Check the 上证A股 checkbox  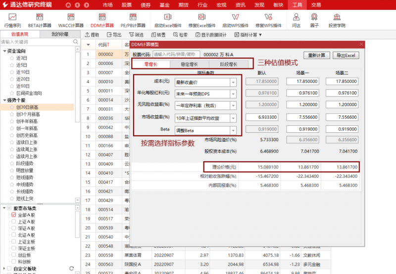[14, 221]
